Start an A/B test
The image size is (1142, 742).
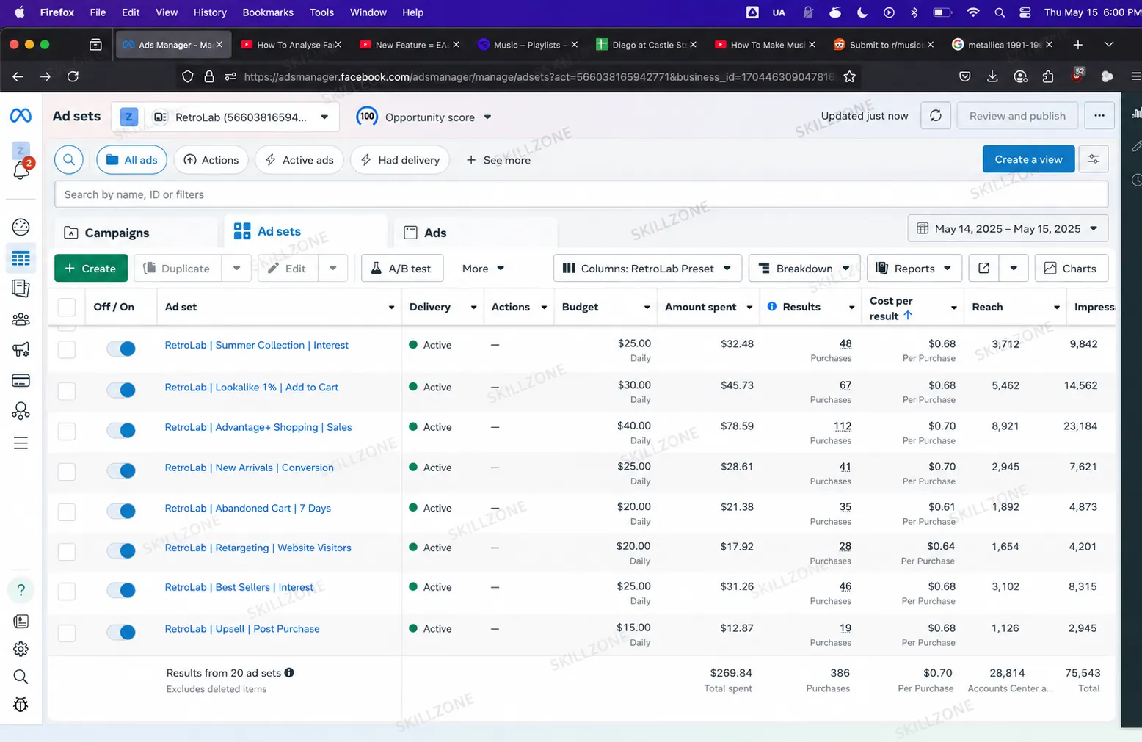401,269
